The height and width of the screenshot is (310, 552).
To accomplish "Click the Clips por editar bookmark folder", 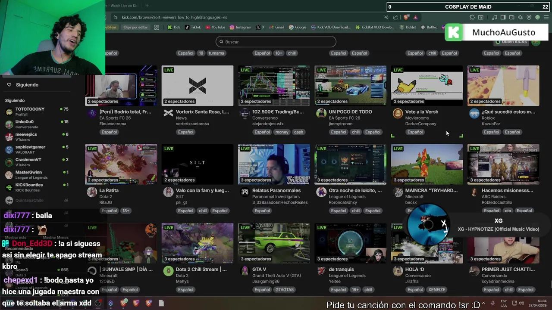I will [x=135, y=27].
